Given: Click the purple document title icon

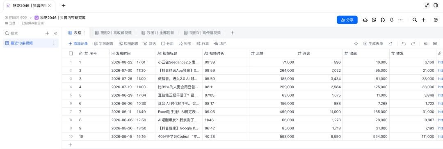Looking at the screenshot, I should [37, 18].
